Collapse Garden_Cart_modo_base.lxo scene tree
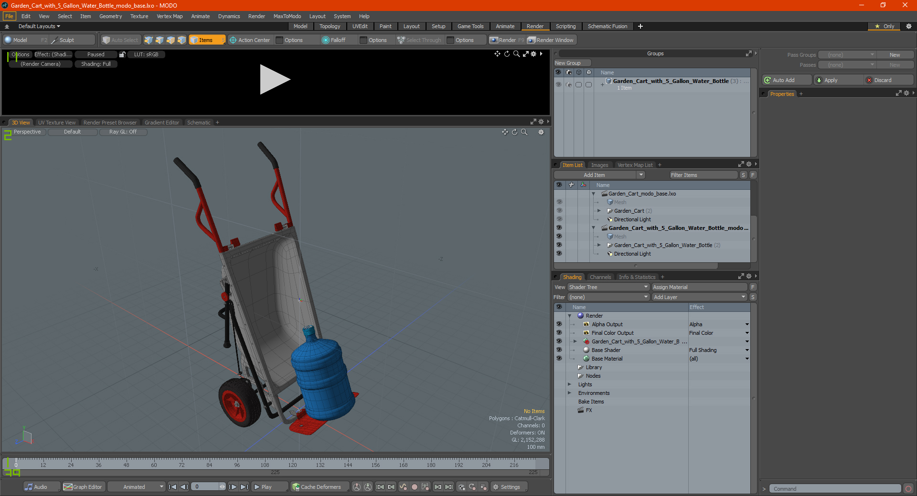 pos(594,194)
